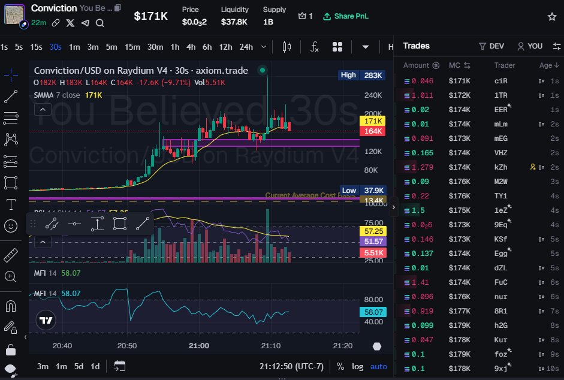
Task: Pick rectangle tool in floating drawing toolbar
Action: pyautogui.click(x=120, y=224)
